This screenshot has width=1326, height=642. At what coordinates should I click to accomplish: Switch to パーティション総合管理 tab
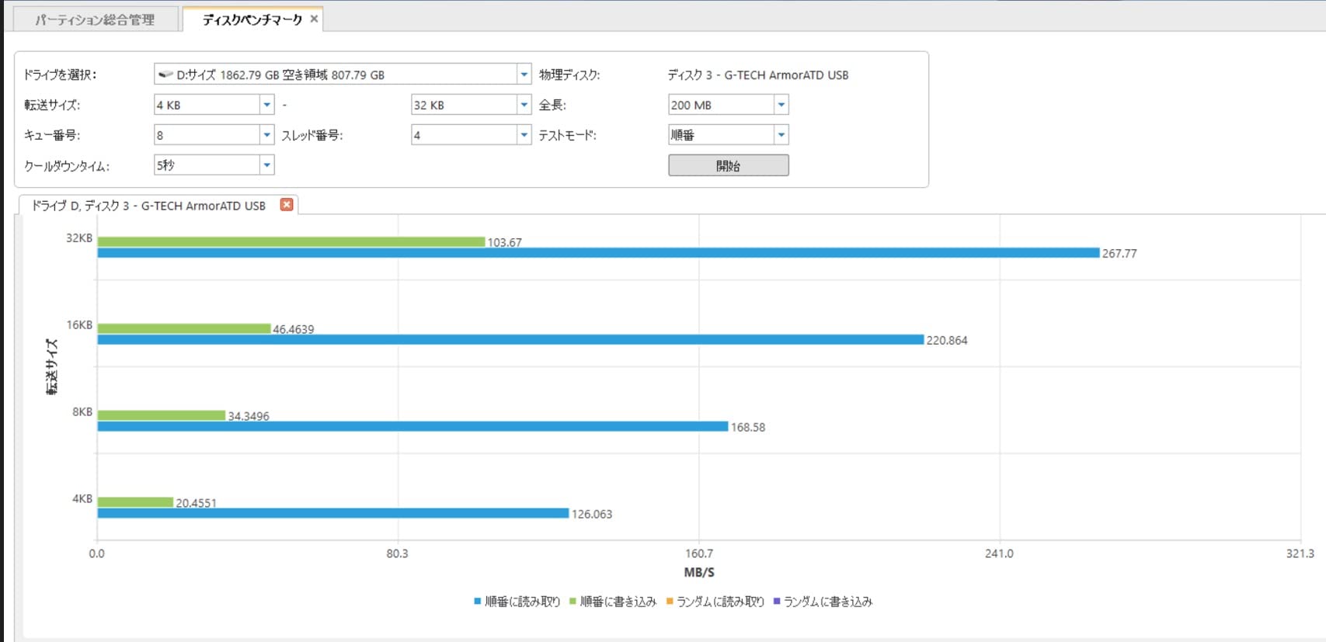[x=95, y=19]
